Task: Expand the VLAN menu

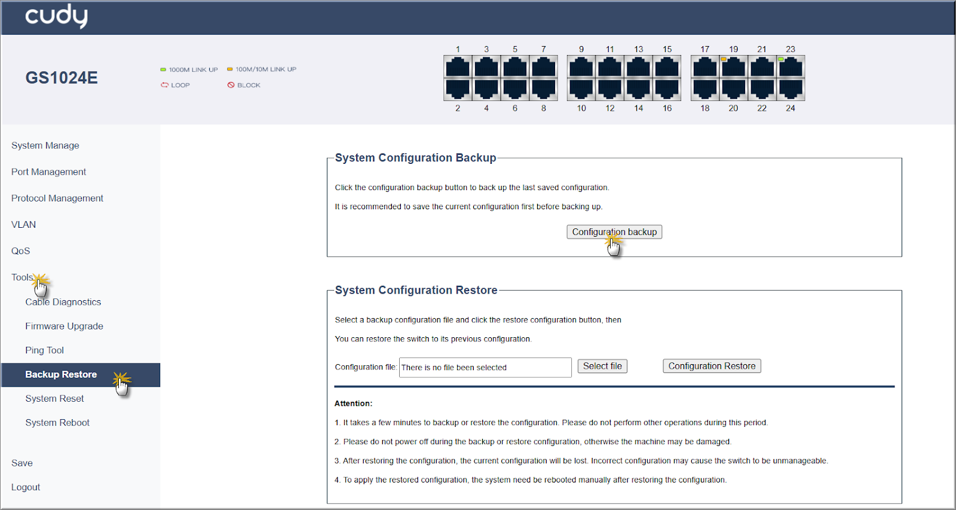Action: [24, 224]
